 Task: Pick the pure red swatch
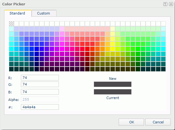(87, 49)
